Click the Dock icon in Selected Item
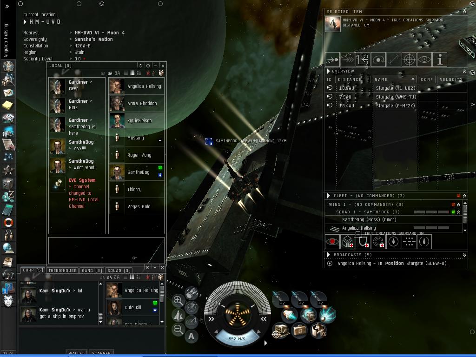 [363, 59]
